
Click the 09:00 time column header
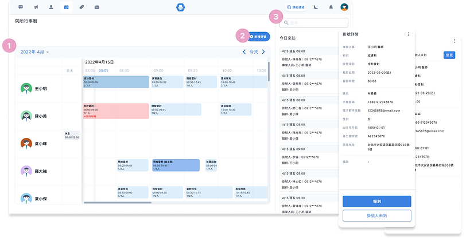[x=158, y=70]
